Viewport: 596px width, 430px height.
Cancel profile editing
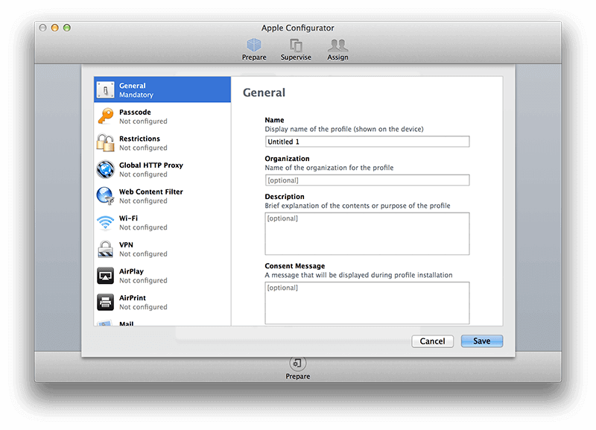click(433, 341)
